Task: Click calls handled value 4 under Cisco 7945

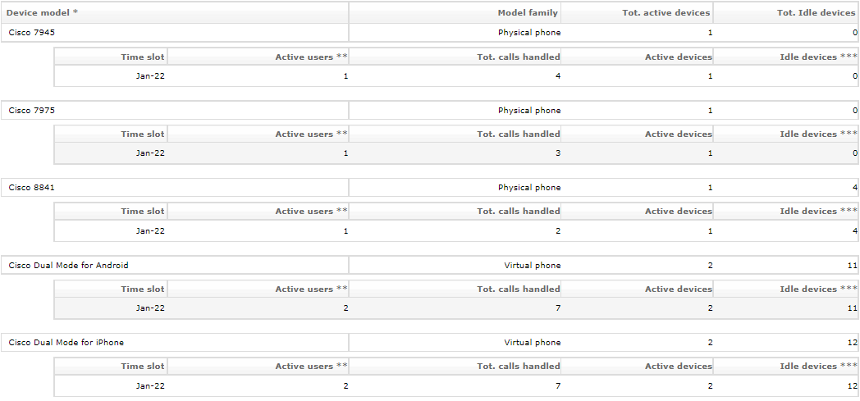Action: (x=558, y=76)
